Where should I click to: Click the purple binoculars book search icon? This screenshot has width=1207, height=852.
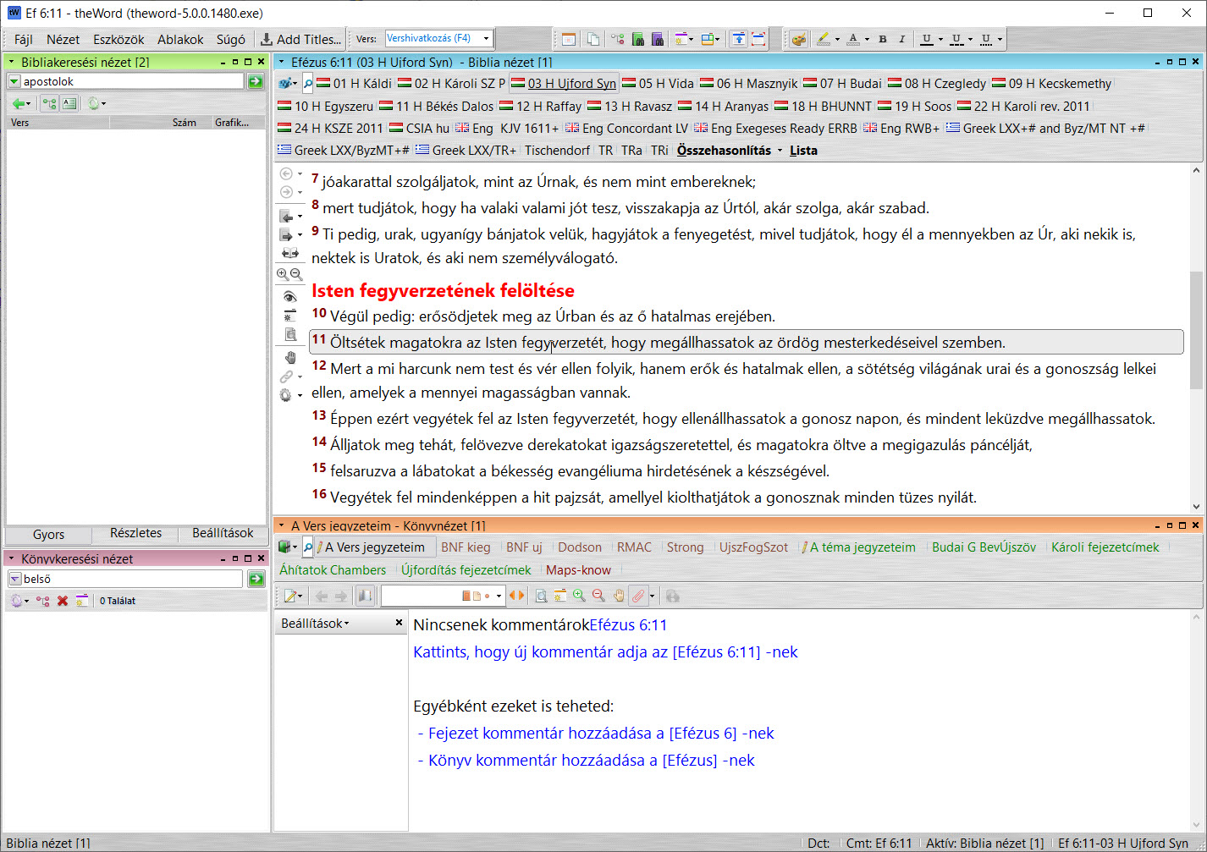click(658, 39)
